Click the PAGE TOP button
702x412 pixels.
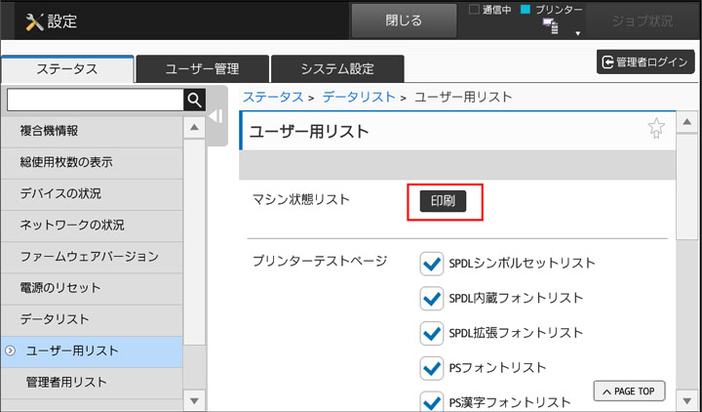(x=629, y=391)
